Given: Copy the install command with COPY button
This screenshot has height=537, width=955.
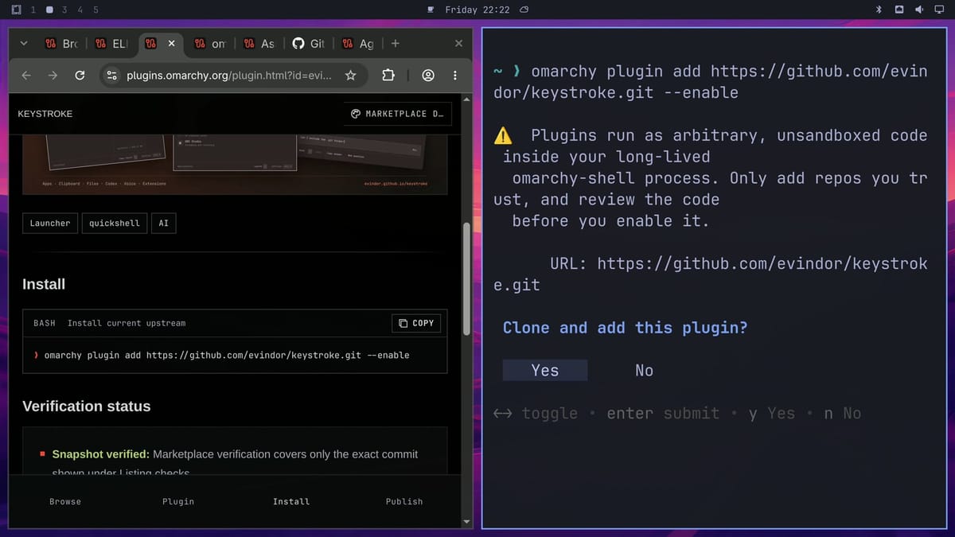Looking at the screenshot, I should pos(416,323).
